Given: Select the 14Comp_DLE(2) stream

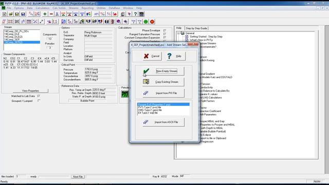Looking at the screenshot, I should [x=22, y=36].
